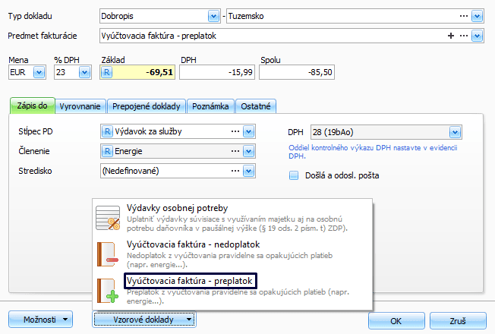Click the R icon beside Energie

point(107,151)
